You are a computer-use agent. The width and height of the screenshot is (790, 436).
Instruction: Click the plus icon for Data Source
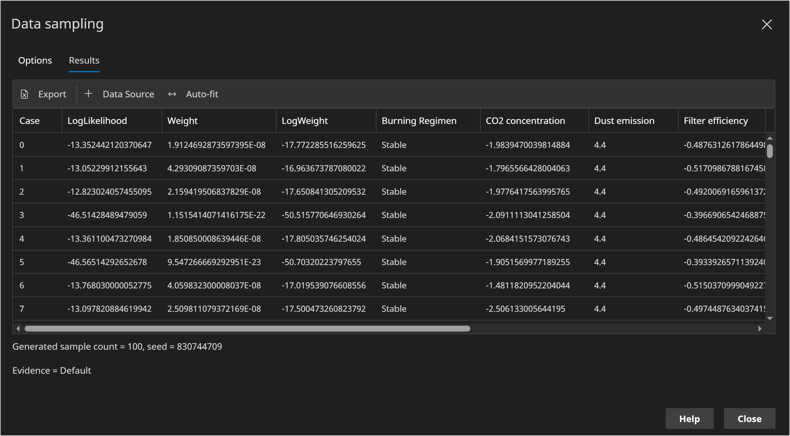coord(88,94)
